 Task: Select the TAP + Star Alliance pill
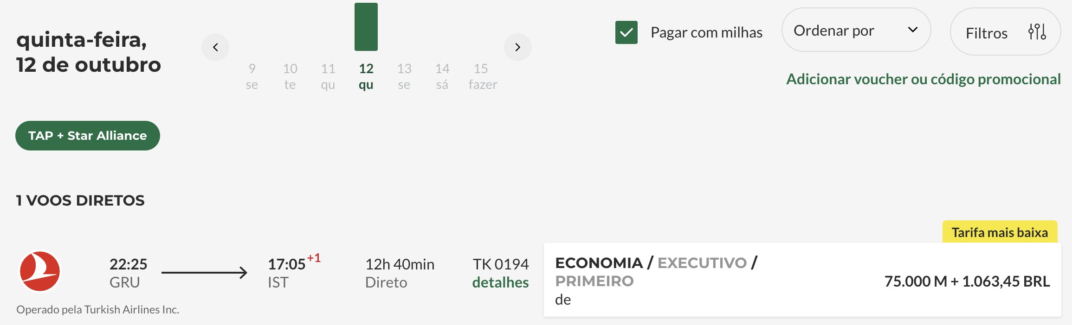(88, 136)
